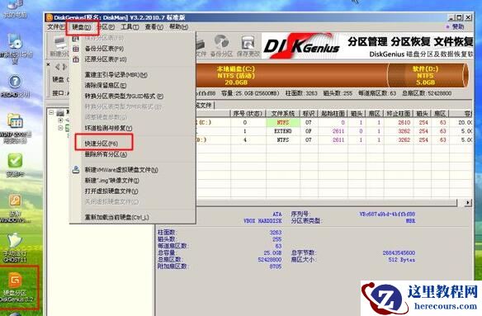The height and width of the screenshot is (316, 482).
Task: Click the backup partition table menu icon
Action: [x=76, y=49]
